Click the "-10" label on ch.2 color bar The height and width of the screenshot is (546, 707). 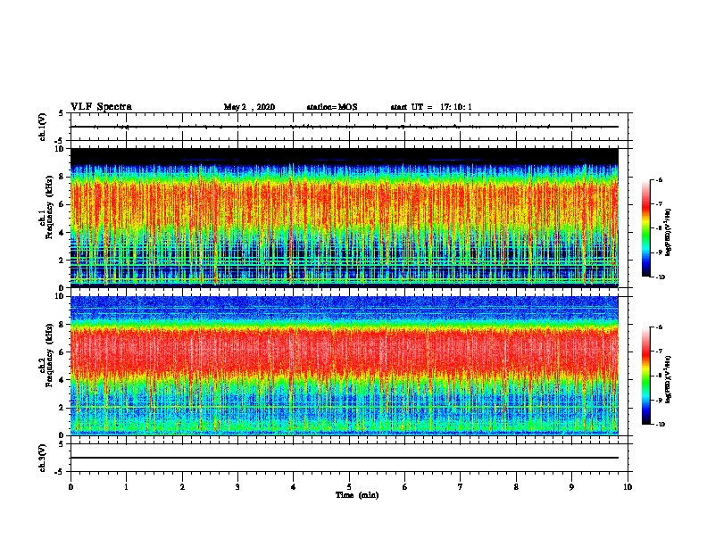(660, 425)
